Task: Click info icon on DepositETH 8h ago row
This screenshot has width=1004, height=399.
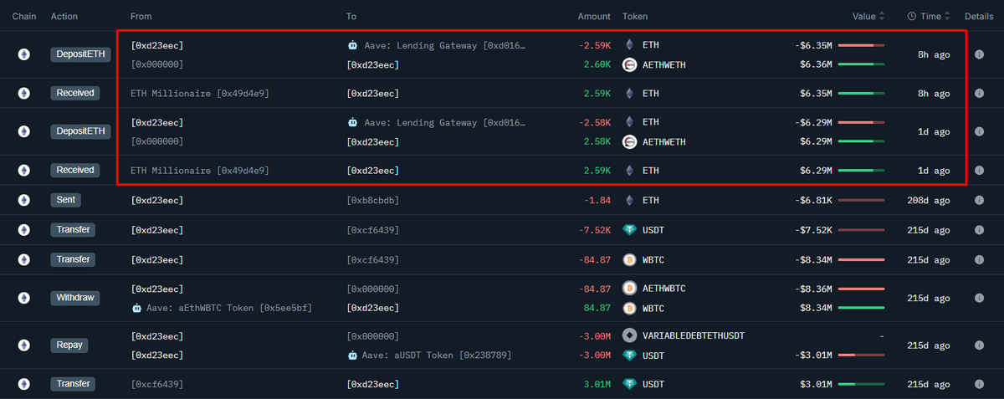Action: [x=979, y=54]
